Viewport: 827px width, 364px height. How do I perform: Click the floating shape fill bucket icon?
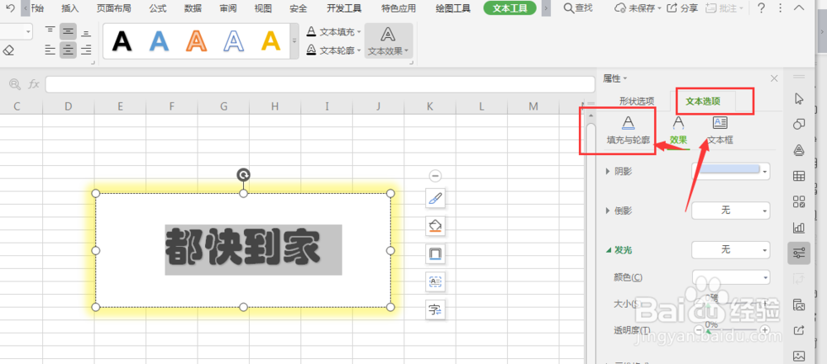click(435, 225)
